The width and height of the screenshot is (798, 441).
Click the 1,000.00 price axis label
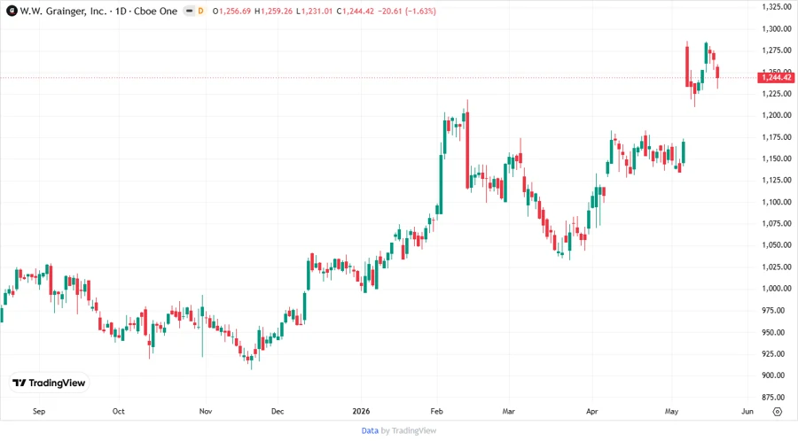tap(777, 289)
